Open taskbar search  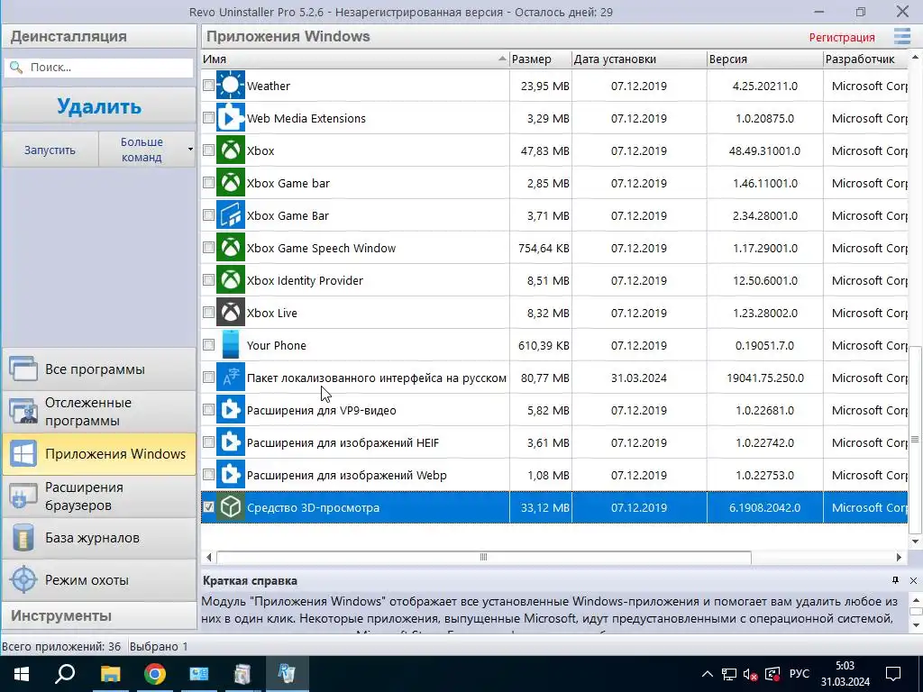65,674
